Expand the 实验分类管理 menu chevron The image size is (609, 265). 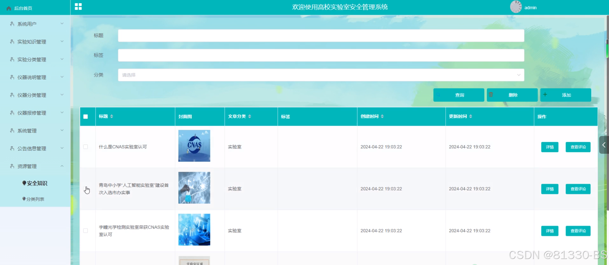62,59
